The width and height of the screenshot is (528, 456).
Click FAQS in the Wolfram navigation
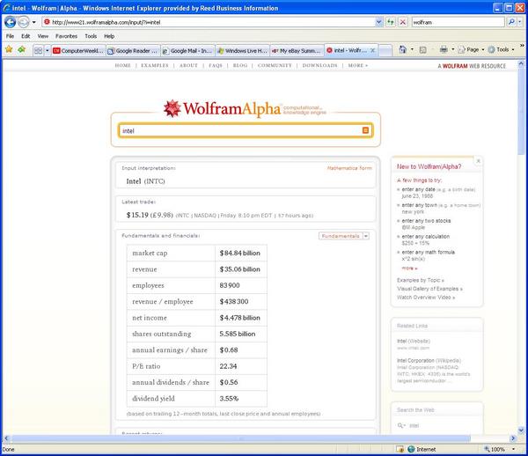(216, 65)
